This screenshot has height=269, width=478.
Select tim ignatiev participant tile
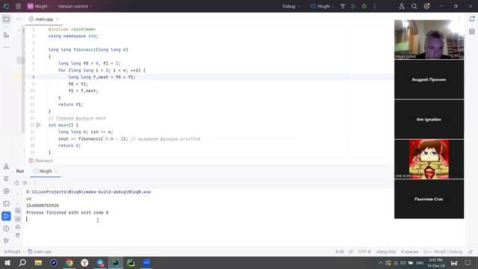click(x=429, y=120)
